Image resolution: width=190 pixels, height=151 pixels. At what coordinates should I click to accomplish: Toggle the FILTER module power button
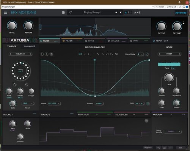63,41
